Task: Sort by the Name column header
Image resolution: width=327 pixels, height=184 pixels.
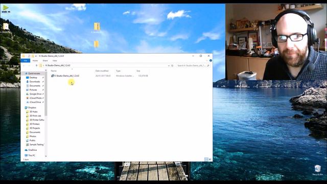Action: (x=54, y=71)
